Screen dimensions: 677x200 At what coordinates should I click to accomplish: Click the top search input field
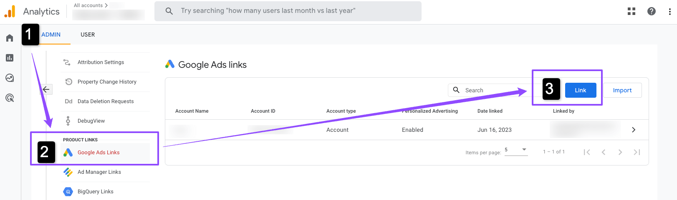[288, 11]
